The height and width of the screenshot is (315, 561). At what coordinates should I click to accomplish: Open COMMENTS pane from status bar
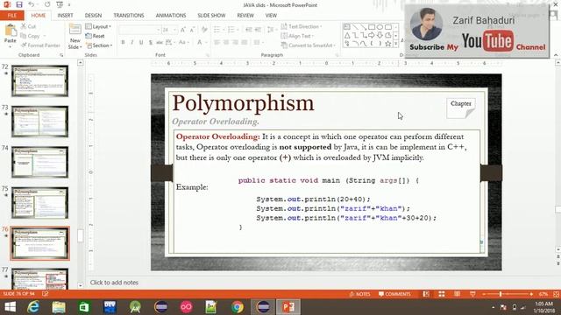[394, 294]
